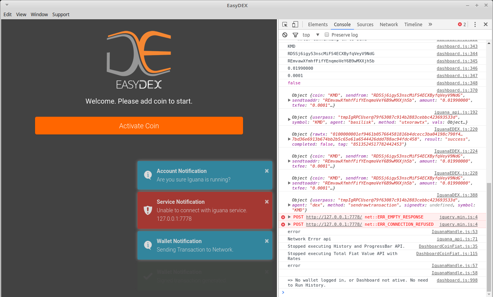The width and height of the screenshot is (493, 297).
Task: Switch to the Elements tab
Action: pyautogui.click(x=318, y=24)
